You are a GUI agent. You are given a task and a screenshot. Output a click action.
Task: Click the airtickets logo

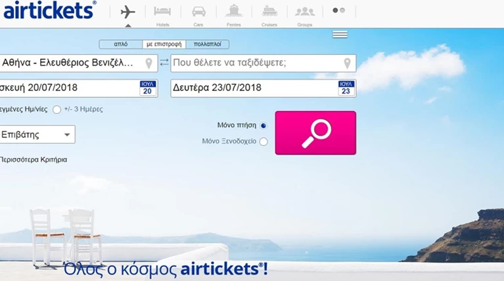pyautogui.click(x=50, y=10)
